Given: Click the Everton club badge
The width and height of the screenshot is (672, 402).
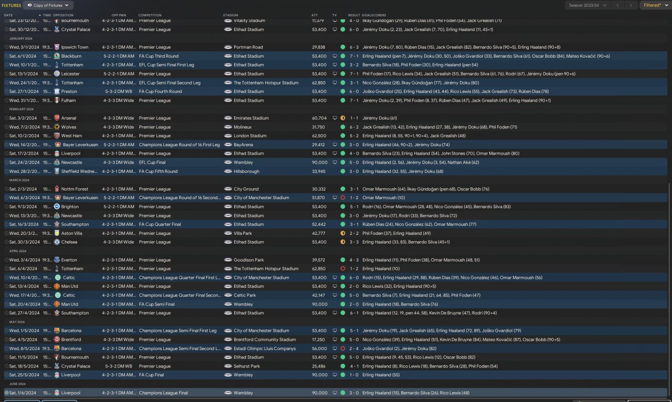Looking at the screenshot, I should pos(57,260).
